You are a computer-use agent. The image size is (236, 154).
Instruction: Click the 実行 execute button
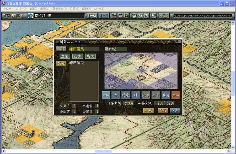pyautogui.click(x=163, y=111)
